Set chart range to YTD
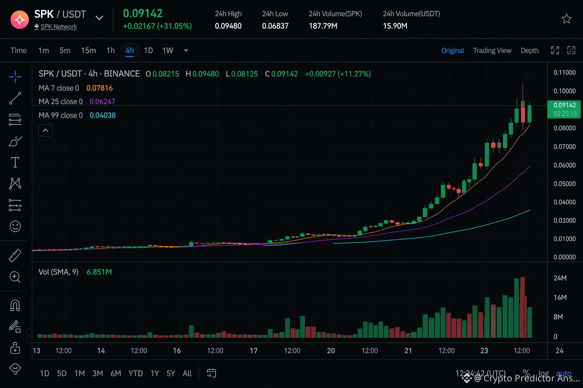Image resolution: width=583 pixels, height=388 pixels. (x=136, y=373)
